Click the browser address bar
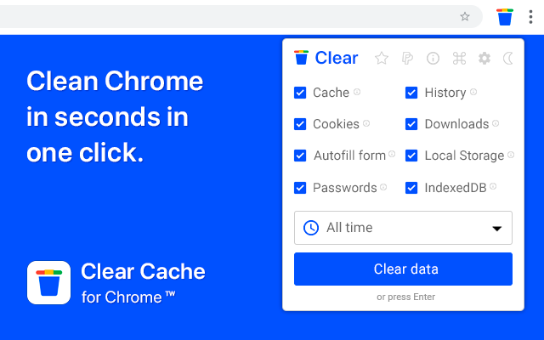 [229, 16]
